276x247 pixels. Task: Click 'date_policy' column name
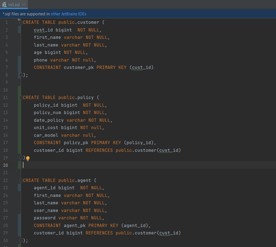pos(49,120)
